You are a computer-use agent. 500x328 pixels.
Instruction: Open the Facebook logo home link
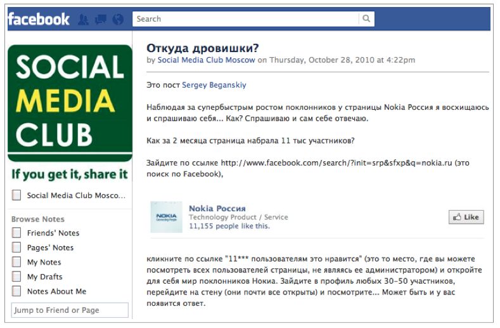(x=39, y=19)
